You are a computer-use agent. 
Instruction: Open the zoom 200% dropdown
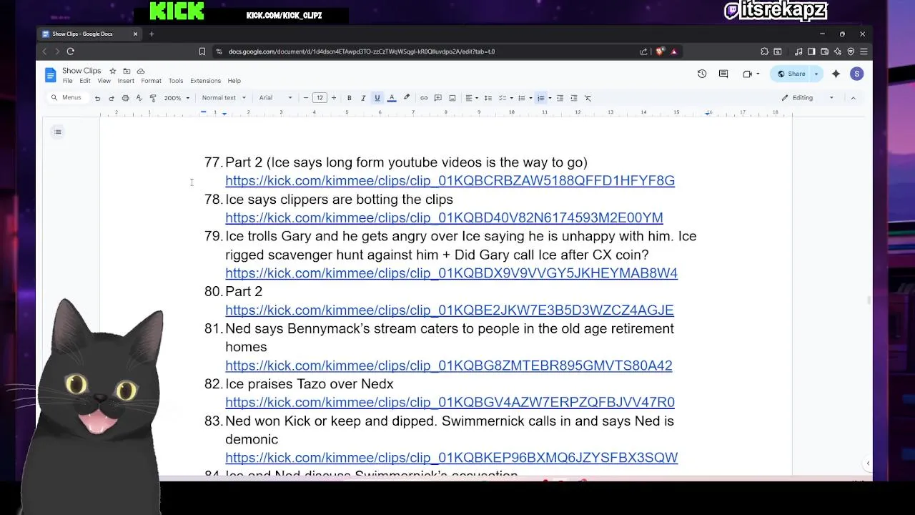pyautogui.click(x=177, y=98)
